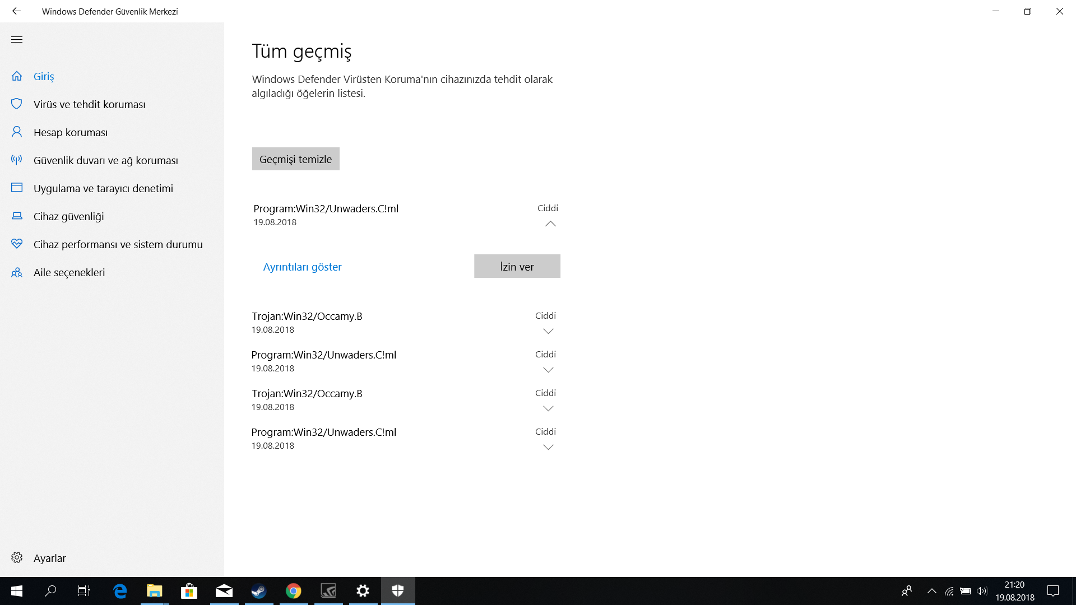Expand the first Trojan:Win32/Occamy.B entry

click(549, 331)
